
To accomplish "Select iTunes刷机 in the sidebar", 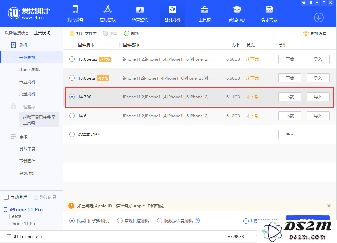I will tap(29, 69).
